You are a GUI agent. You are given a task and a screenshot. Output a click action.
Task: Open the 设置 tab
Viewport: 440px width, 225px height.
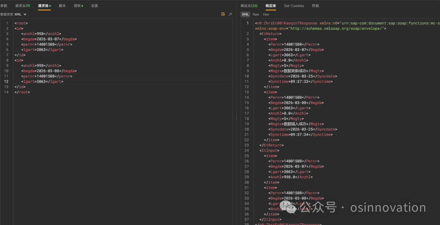95,6
